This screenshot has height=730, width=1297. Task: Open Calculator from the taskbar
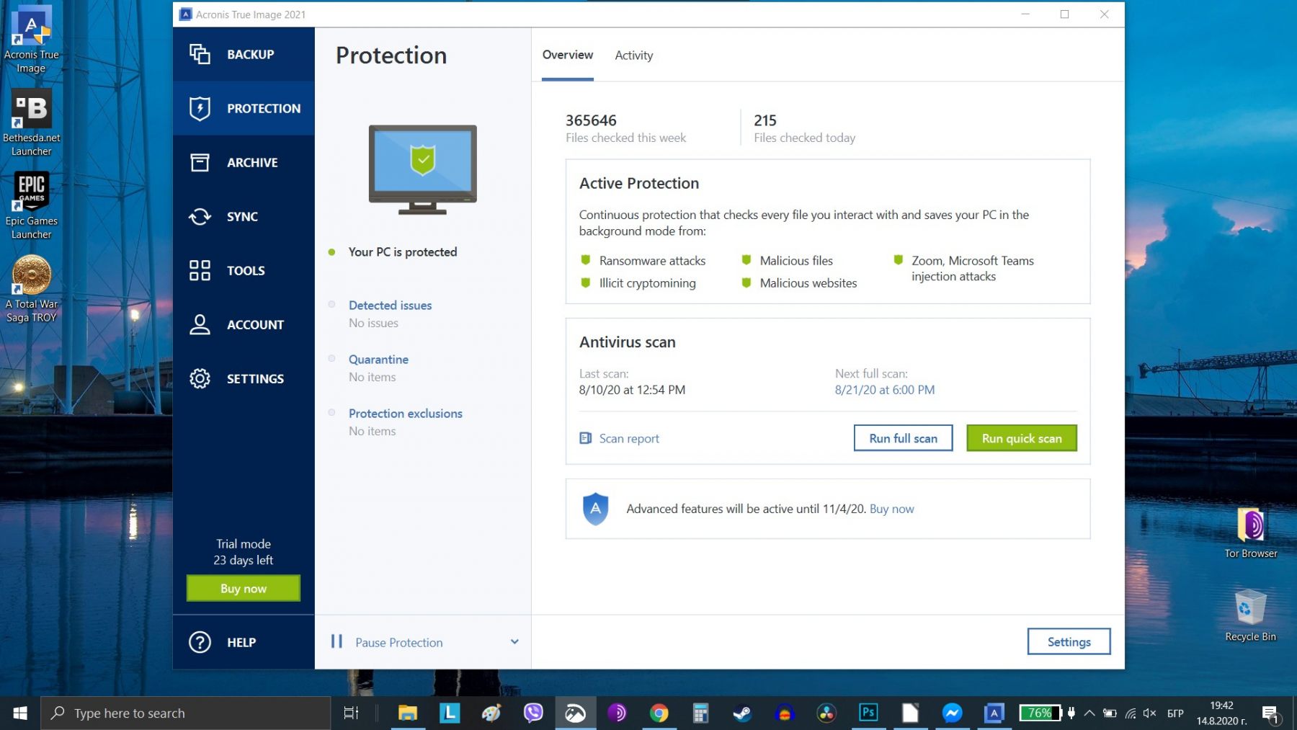tap(700, 713)
